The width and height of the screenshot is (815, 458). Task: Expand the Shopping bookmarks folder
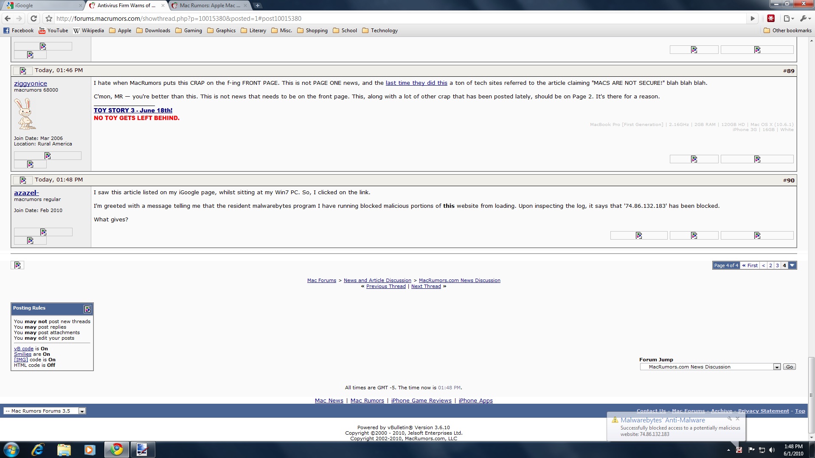click(312, 31)
